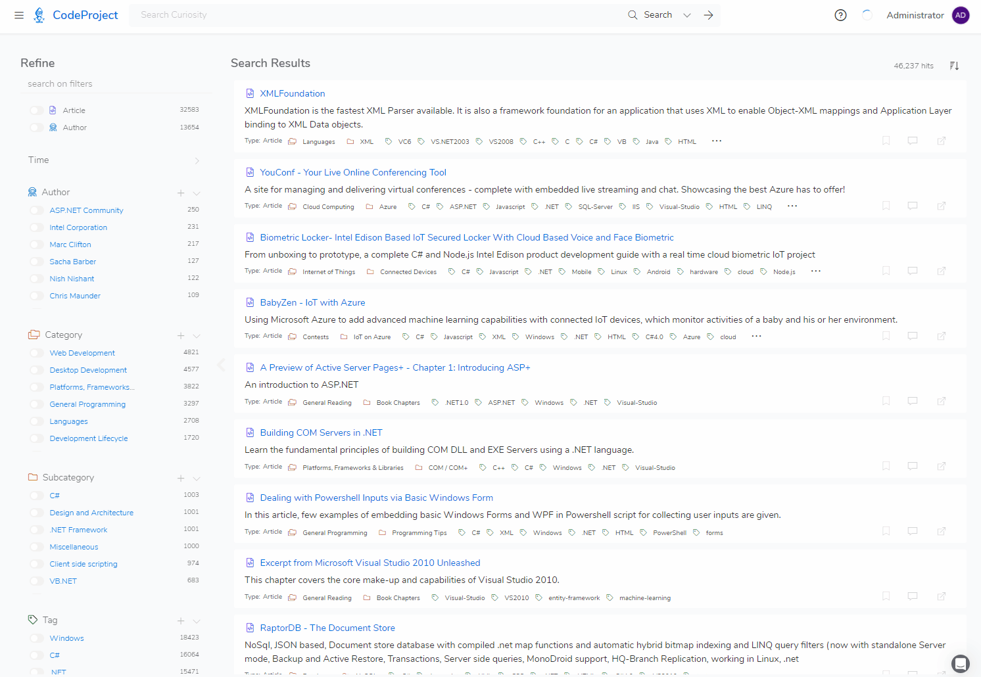
Task: Enable the Desktop Development category filter
Action: (x=37, y=370)
